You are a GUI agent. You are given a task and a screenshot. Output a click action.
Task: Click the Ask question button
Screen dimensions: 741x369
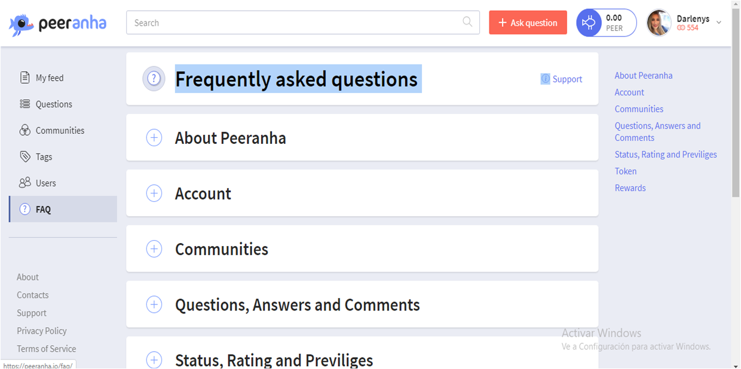(x=528, y=23)
